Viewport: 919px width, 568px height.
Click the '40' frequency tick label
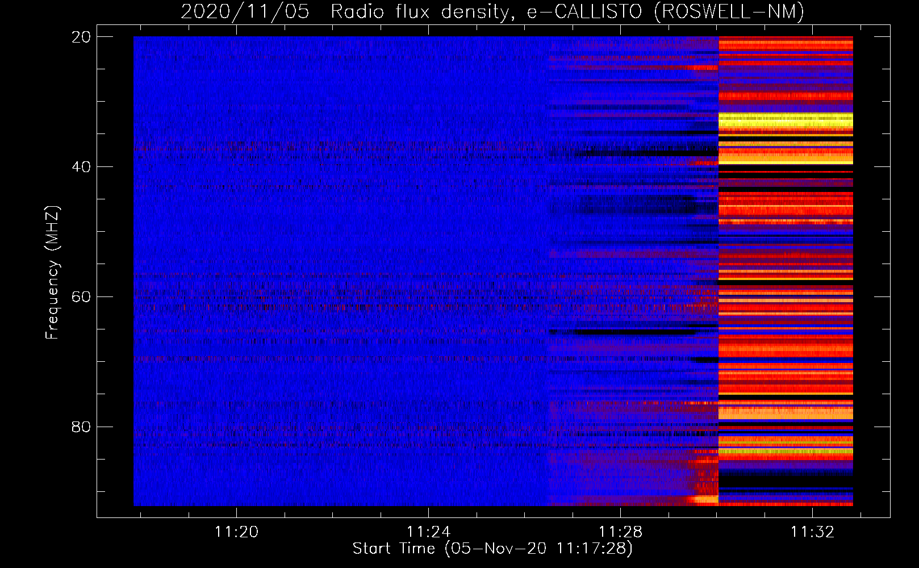point(81,167)
